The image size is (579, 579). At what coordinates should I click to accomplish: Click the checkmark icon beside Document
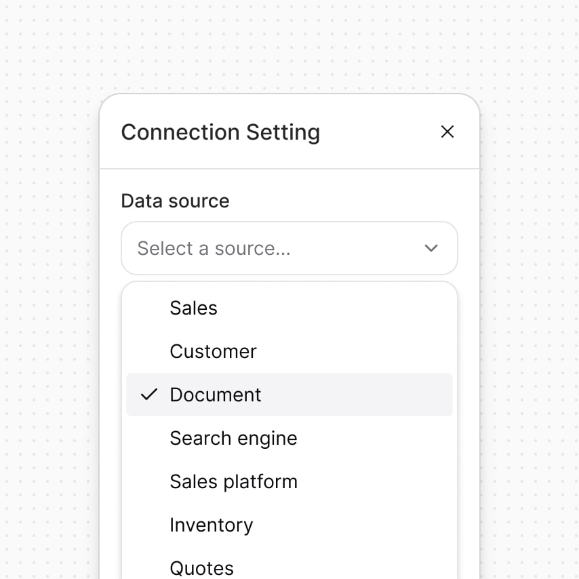click(148, 395)
